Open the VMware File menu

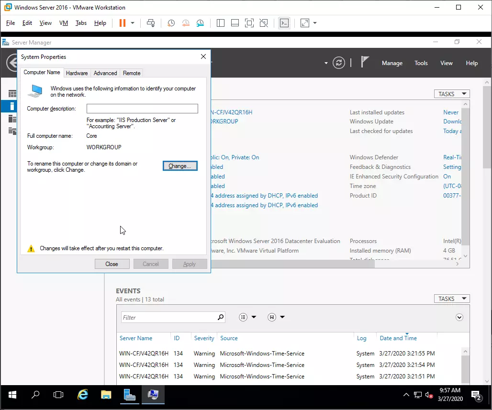(11, 23)
